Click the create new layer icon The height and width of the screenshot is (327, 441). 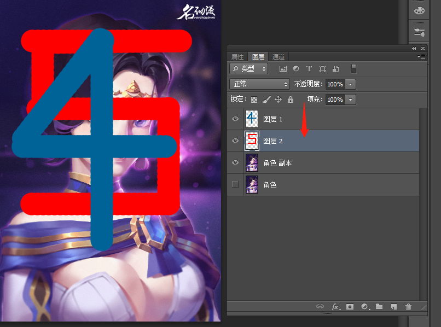(393, 307)
